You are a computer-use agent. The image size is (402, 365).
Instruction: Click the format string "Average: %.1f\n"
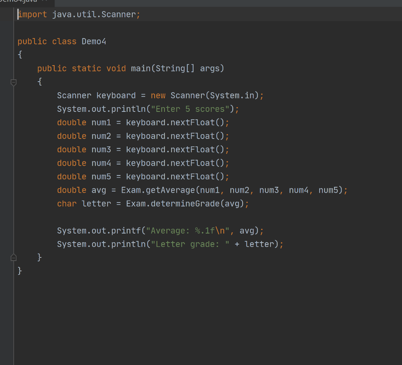click(x=185, y=230)
